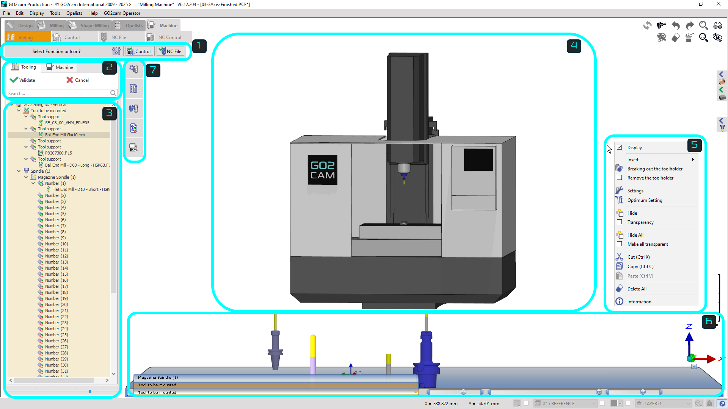The width and height of the screenshot is (728, 409).
Task: Collapse the Magazine Spindle (1) tree node
Action: pyautogui.click(x=26, y=177)
